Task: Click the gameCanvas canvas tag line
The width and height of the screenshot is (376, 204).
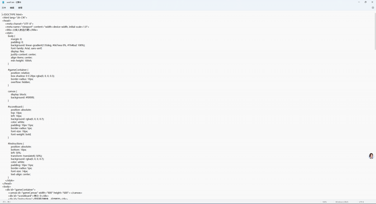Action: point(45,193)
